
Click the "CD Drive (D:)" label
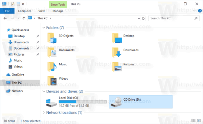[132, 100]
